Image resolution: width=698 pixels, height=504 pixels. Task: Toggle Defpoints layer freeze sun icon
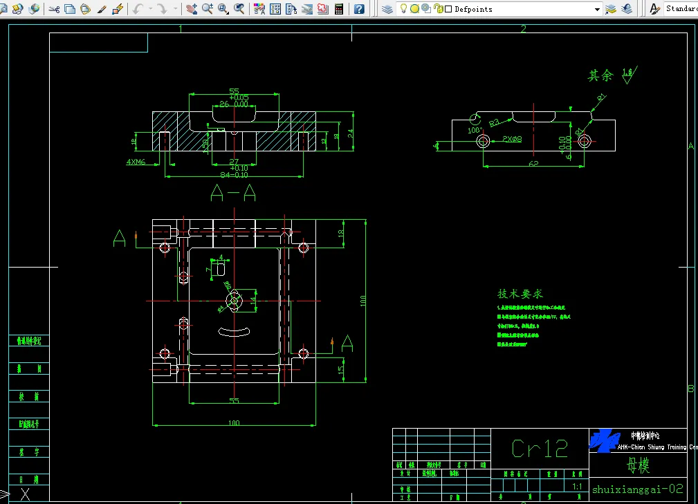coord(414,9)
